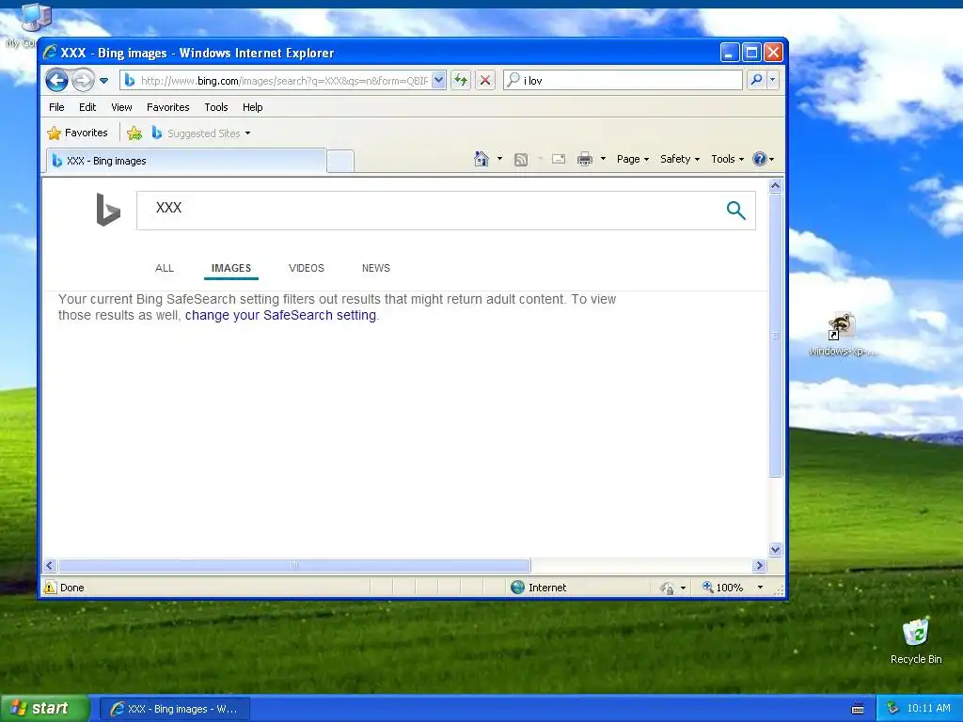963x722 pixels.
Task: Switch to the ALL results tab
Action: (164, 268)
